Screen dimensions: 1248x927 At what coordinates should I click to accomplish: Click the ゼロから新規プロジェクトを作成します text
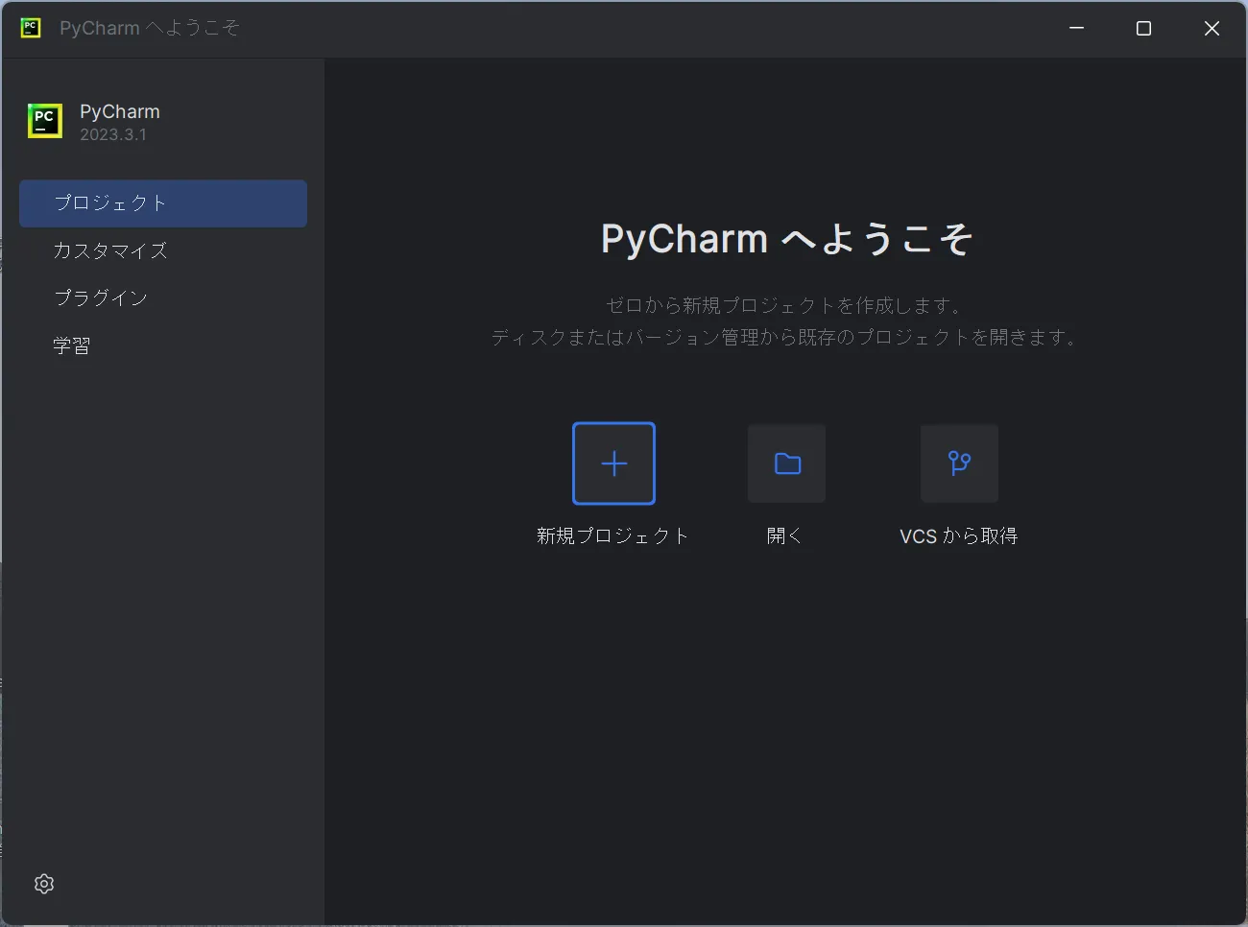pos(784,305)
